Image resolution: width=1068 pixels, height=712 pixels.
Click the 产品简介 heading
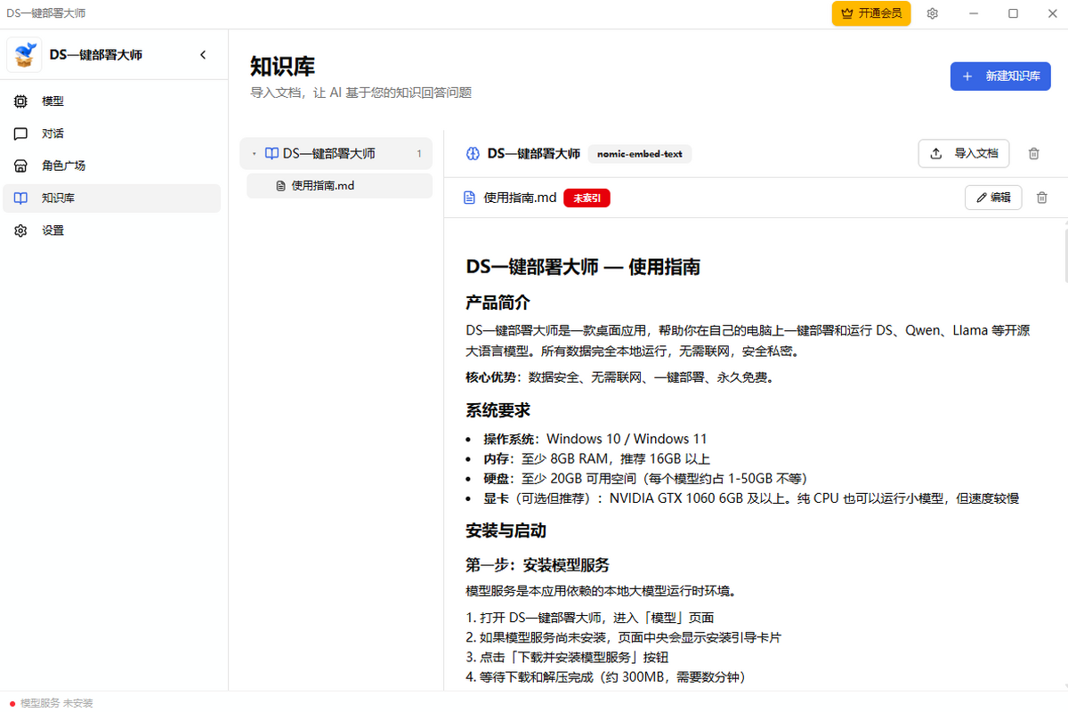pyautogui.click(x=498, y=302)
